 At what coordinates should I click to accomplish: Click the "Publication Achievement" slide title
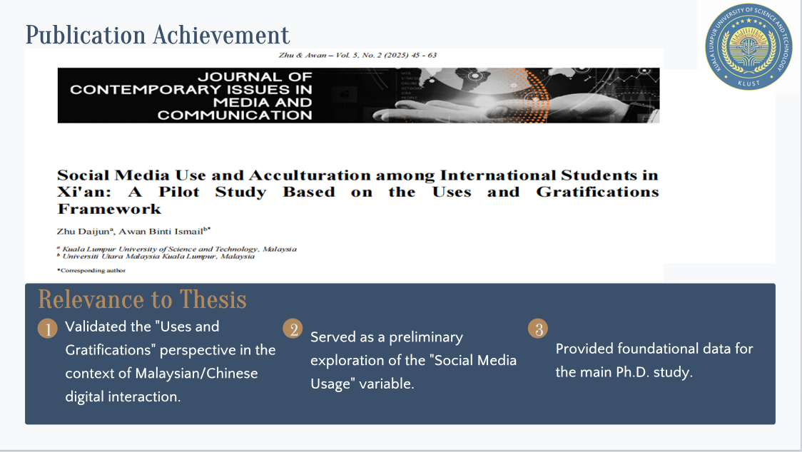coord(158,35)
